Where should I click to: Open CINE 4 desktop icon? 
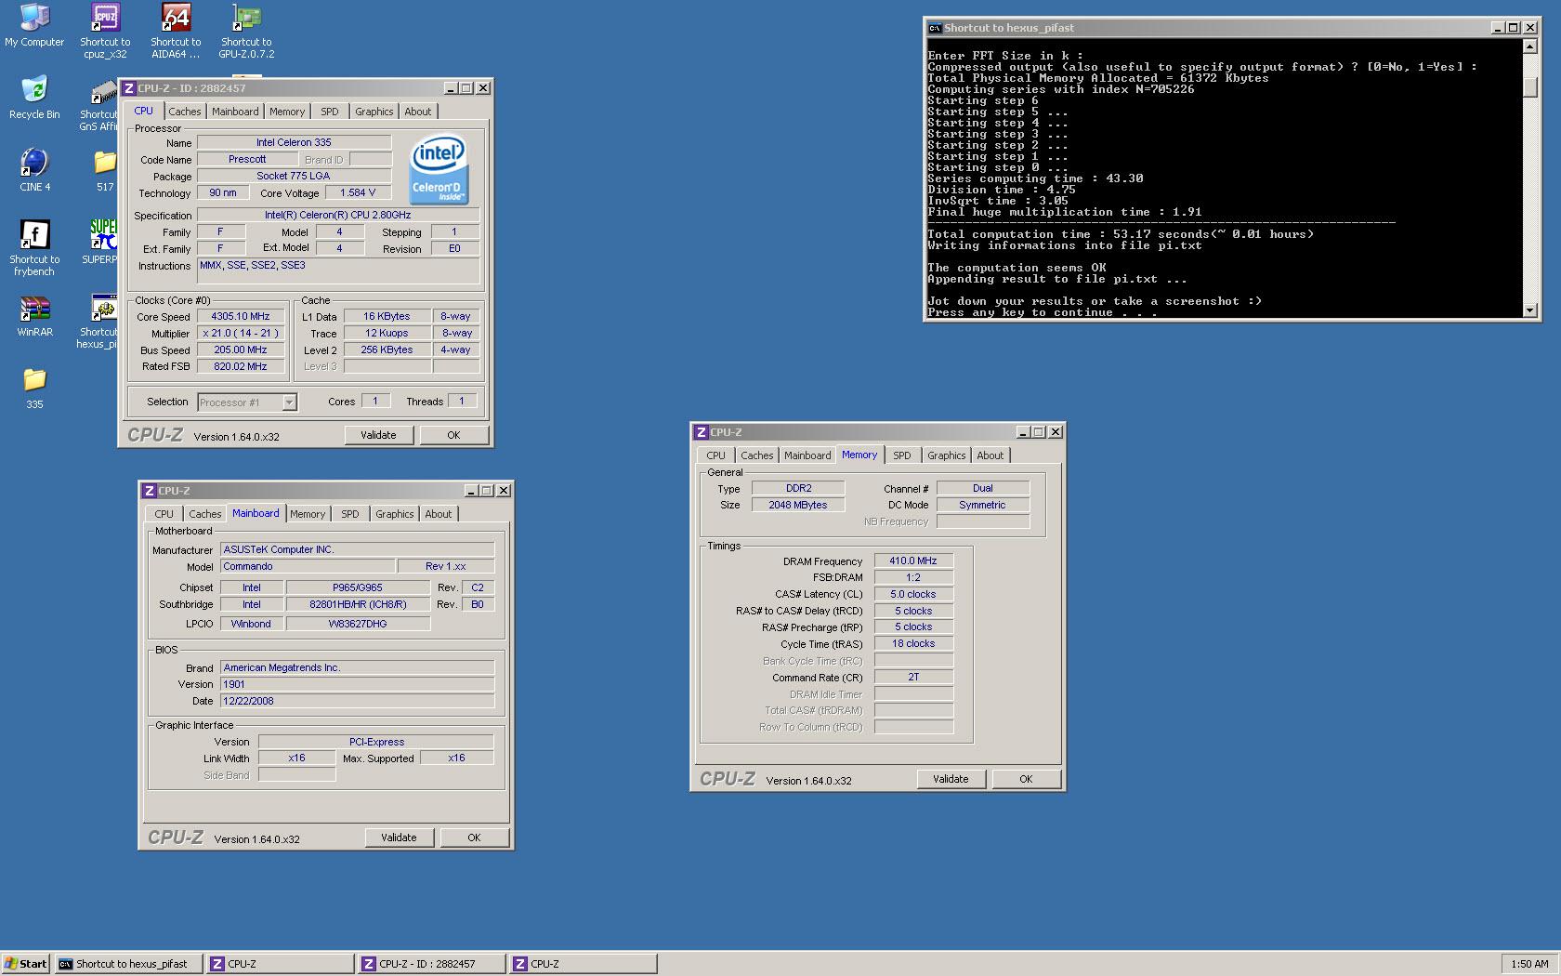coord(34,170)
